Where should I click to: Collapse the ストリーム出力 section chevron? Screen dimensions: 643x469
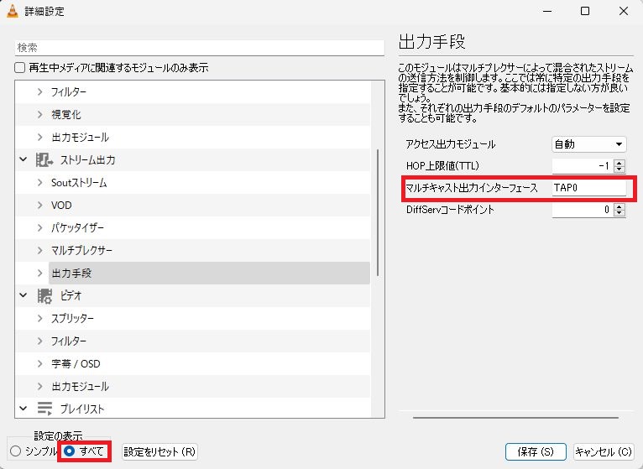[x=23, y=159]
